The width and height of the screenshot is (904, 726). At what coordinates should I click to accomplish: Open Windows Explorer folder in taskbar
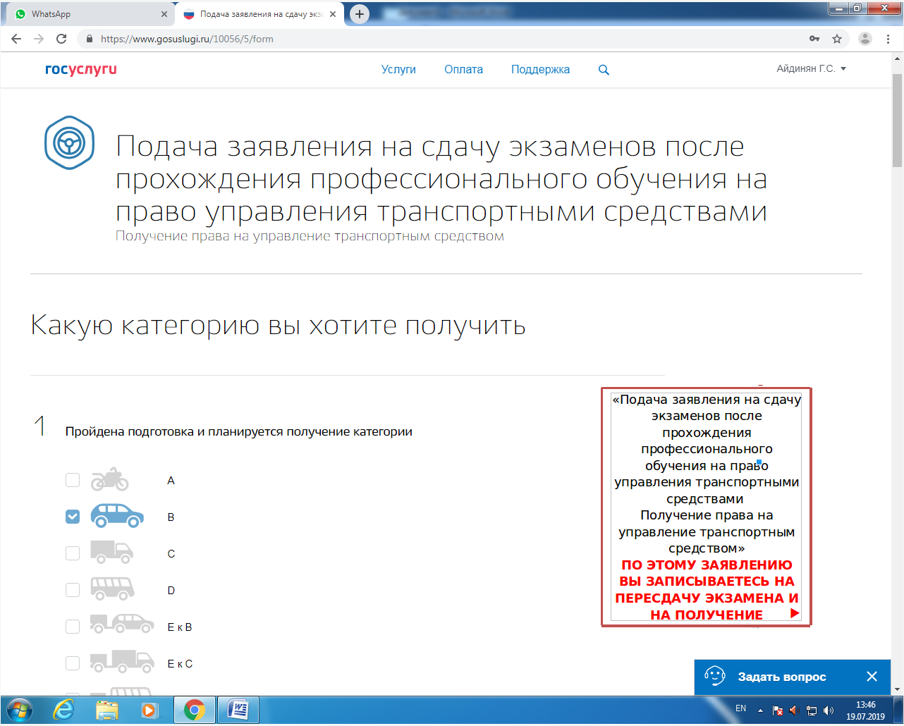coord(107,710)
